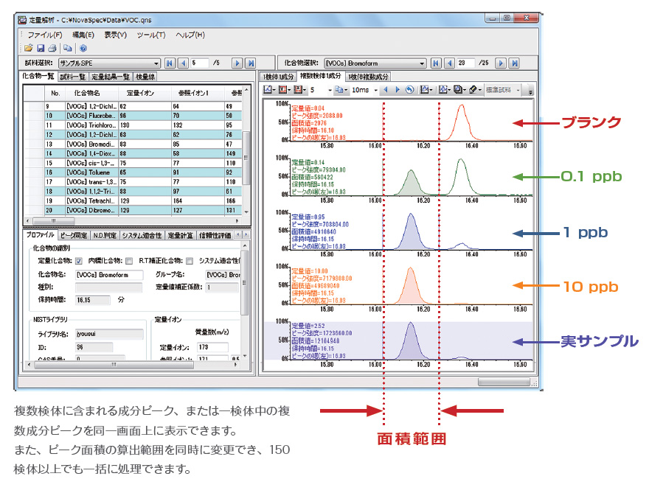Enable the 内標化合物 checkbox
This screenshot has height=479, width=649.
tap(129, 261)
